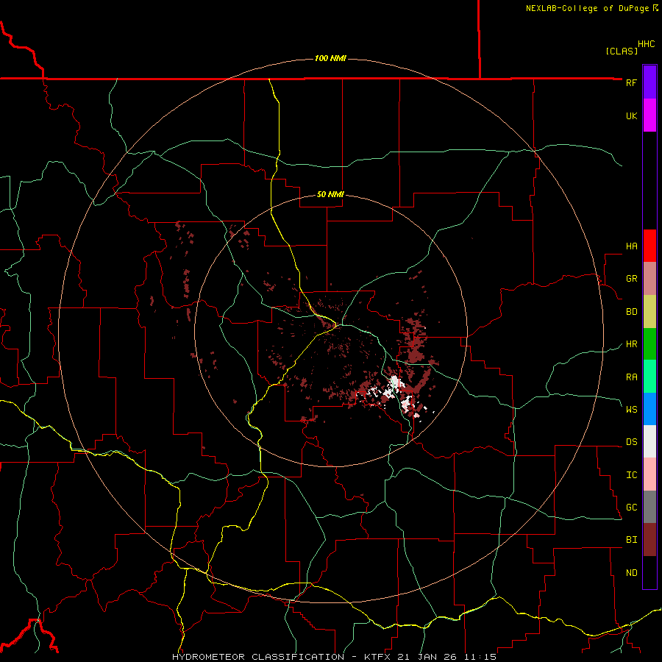Click the WS legend label
This screenshot has width=662, height=662.
tap(631, 409)
